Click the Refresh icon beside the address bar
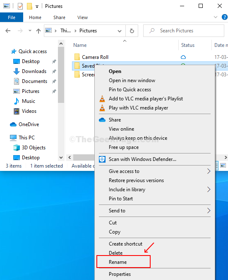228x280 pixels. pyautogui.click(x=132, y=31)
